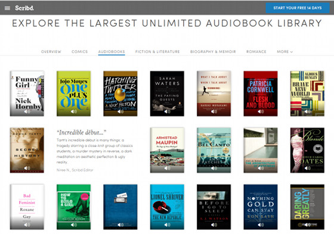The width and height of the screenshot is (334, 234).
Task: Click speaker icon on Brave New World
Action: [x=307, y=111]
